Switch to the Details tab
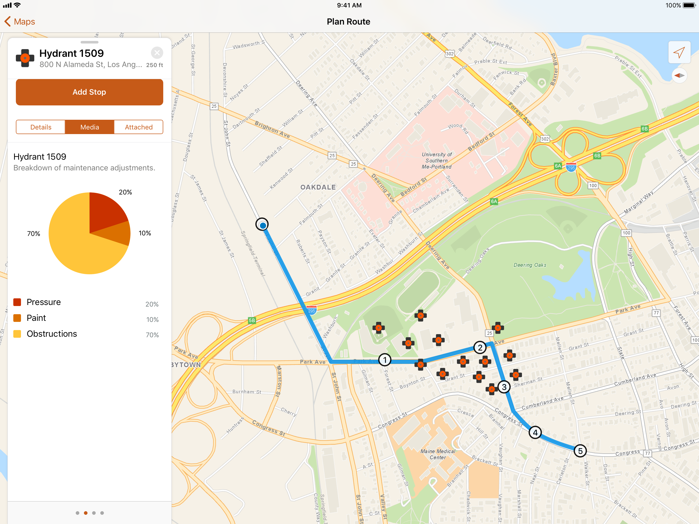 [41, 127]
